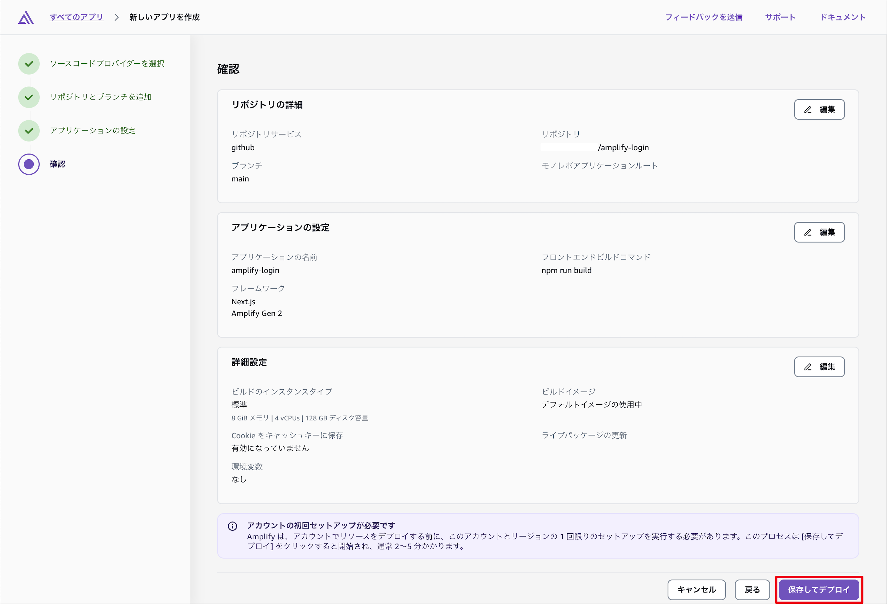
Task: Click the green checkmark for アプリケーションの設定
Action: click(29, 131)
